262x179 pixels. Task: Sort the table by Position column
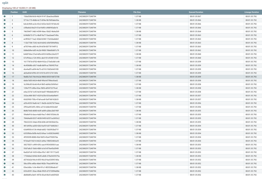click(14, 12)
